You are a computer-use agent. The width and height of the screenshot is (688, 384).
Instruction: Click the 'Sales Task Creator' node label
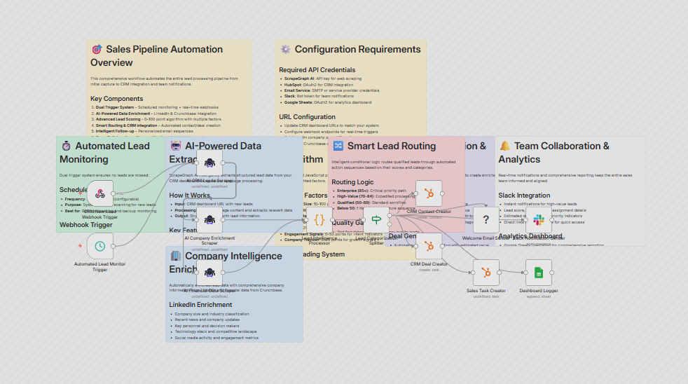tap(486, 291)
